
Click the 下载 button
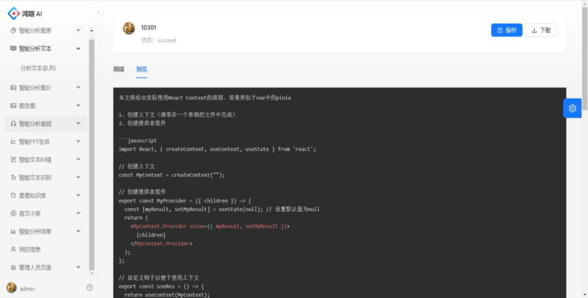(541, 30)
